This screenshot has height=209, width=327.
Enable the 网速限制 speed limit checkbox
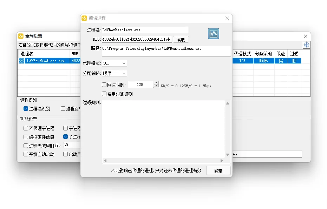pyautogui.click(x=104, y=84)
